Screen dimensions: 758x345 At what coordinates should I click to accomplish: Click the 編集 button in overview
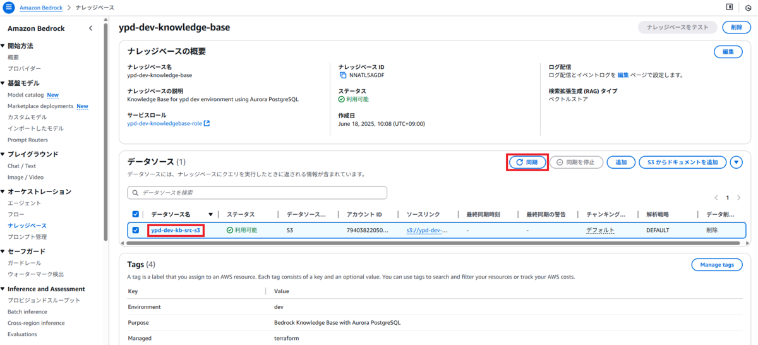coord(728,52)
